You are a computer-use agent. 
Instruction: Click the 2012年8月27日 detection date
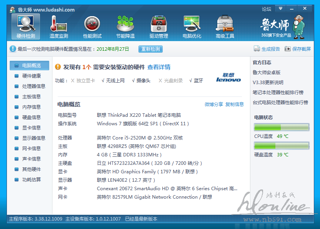113,49
